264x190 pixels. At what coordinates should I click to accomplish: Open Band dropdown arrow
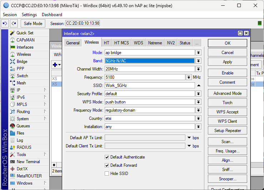tap(199, 61)
